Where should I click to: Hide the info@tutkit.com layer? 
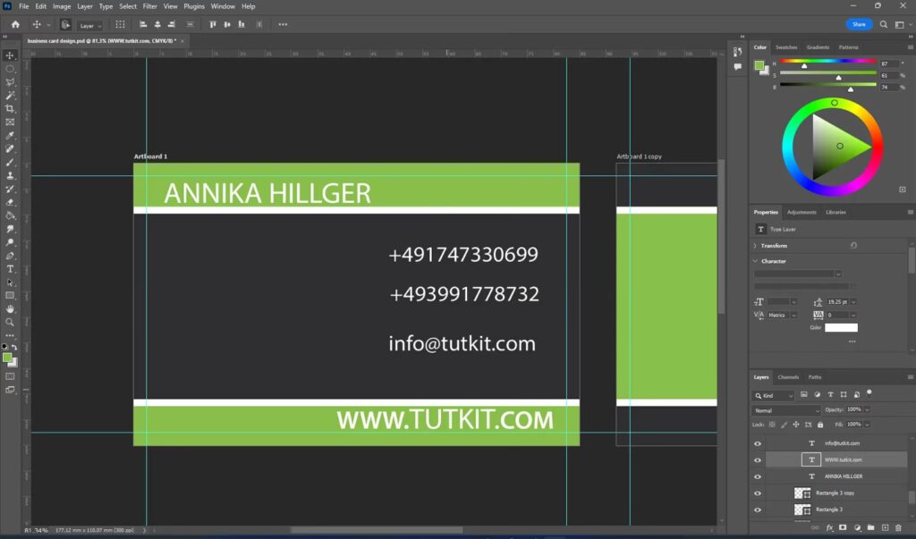[x=758, y=443]
